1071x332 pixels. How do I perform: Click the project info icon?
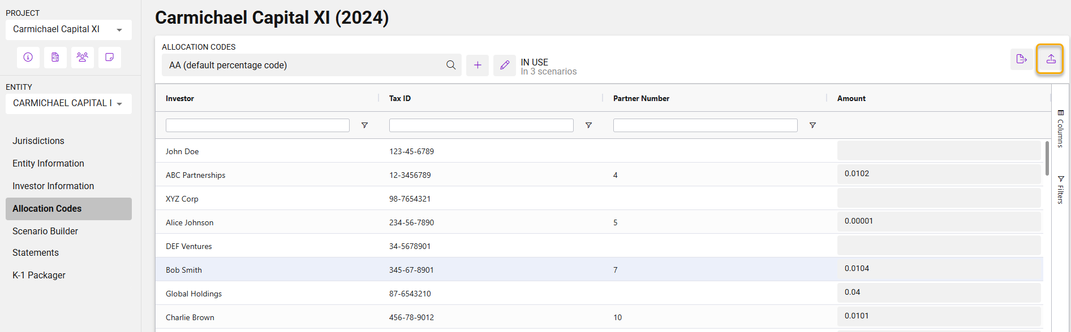click(28, 57)
